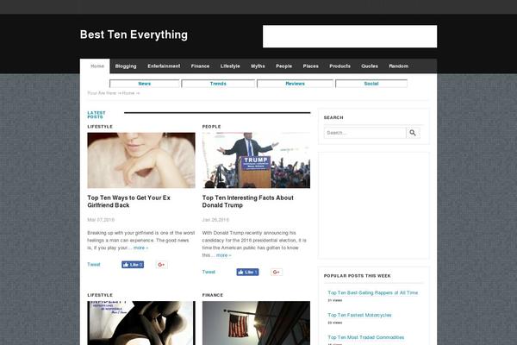The image size is (517, 345).
Task: Click LIFESTYLE category label above Ex Girlfriend post
Action: (100, 127)
